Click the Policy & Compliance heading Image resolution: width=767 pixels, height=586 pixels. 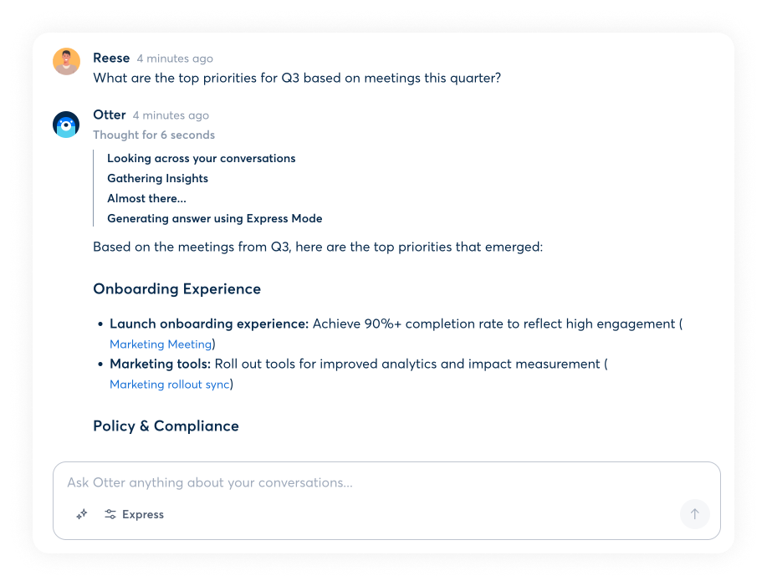pyautogui.click(x=166, y=426)
